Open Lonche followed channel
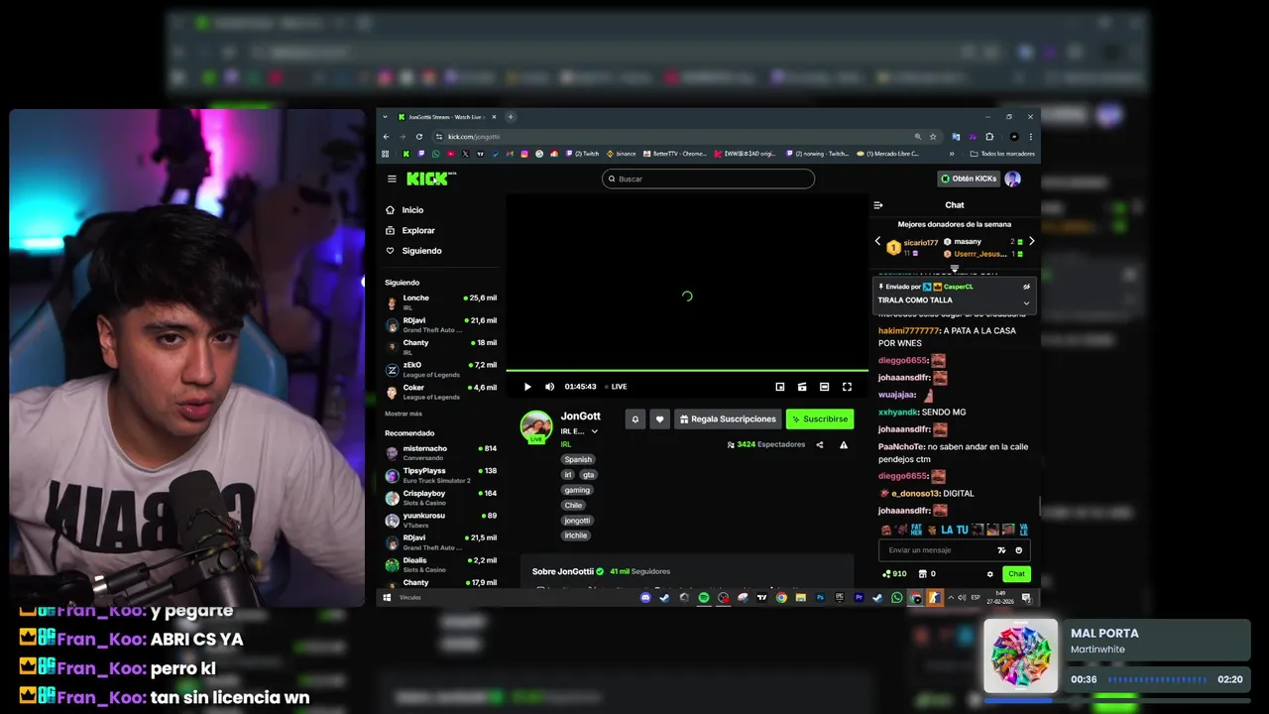 (441, 302)
